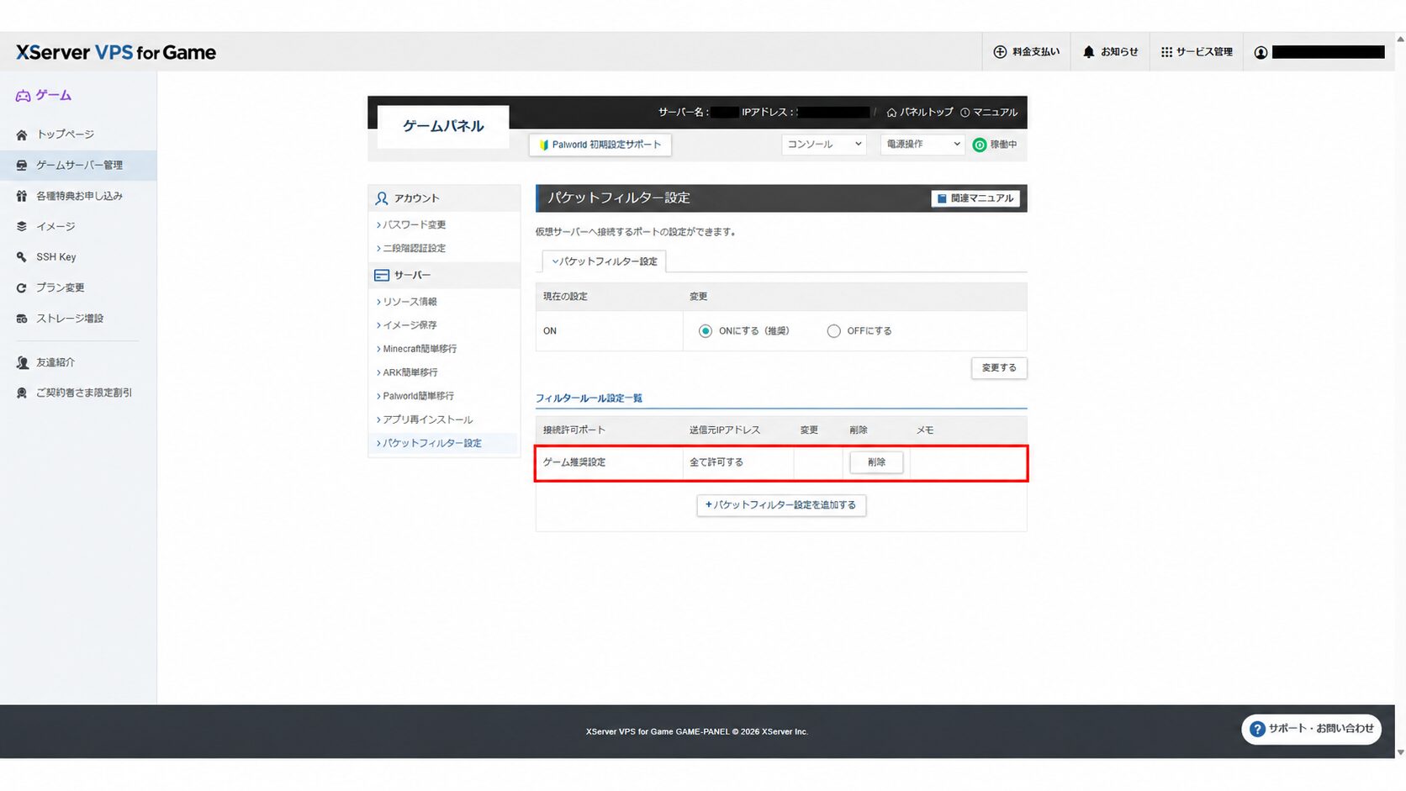This screenshot has width=1406, height=791.
Task: Open お知らせ notifications bell
Action: pyautogui.click(x=1110, y=52)
